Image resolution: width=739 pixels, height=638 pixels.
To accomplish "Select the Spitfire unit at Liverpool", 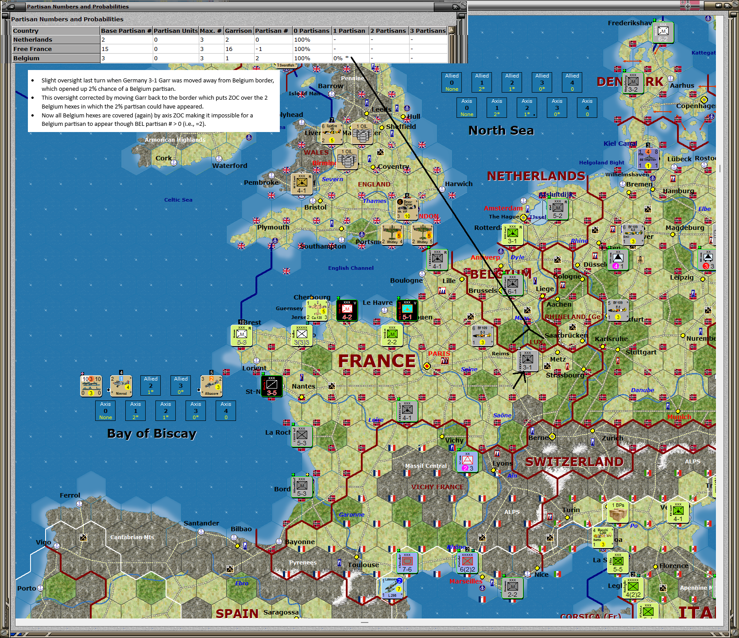I will click(332, 133).
